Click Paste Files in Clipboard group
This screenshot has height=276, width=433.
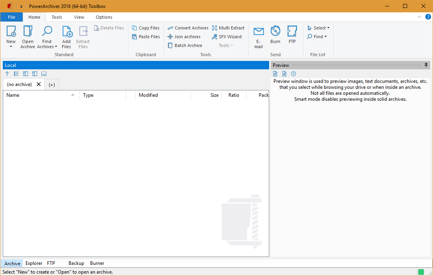[146, 37]
